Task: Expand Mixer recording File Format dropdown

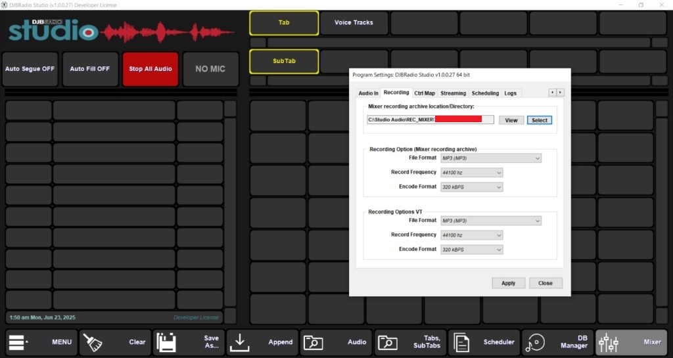Action: pos(491,158)
